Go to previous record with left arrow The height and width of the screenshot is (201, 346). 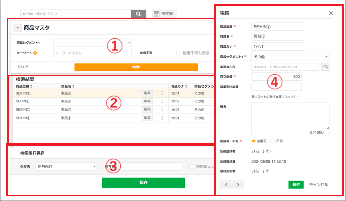[226, 184]
